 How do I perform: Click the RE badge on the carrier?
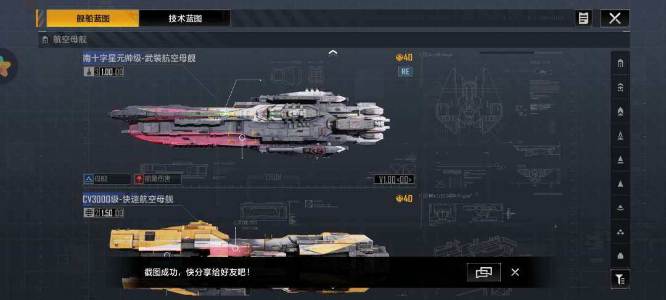[x=405, y=72]
